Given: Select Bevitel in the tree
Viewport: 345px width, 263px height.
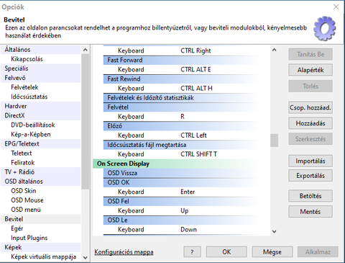Looking at the screenshot, I should pyautogui.click(x=41, y=219).
